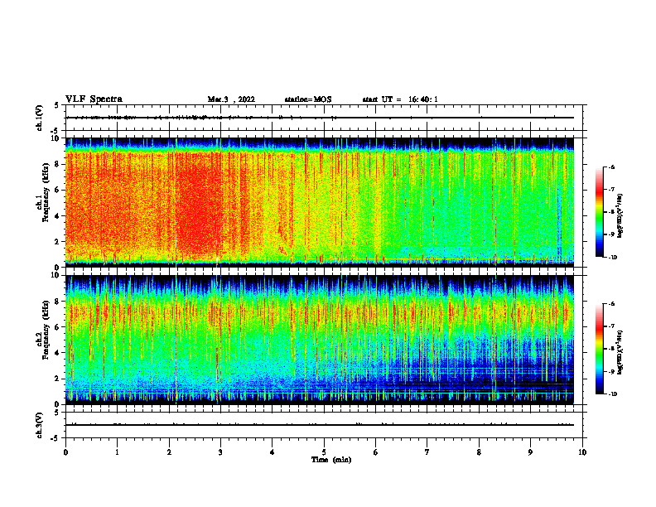Select the "start UT = 16:40: 1" text
The height and width of the screenshot is (507, 656).
tap(400, 99)
